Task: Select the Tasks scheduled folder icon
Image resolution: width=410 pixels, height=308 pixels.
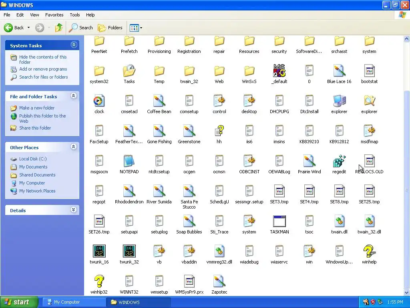Action: (x=129, y=71)
